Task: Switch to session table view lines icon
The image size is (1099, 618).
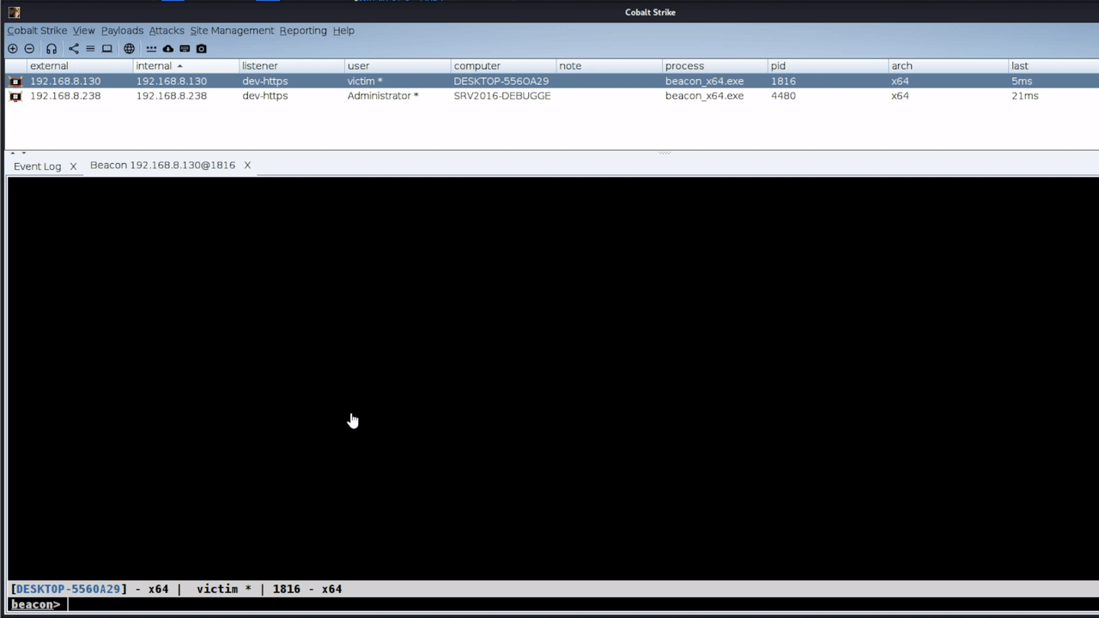Action: [90, 49]
